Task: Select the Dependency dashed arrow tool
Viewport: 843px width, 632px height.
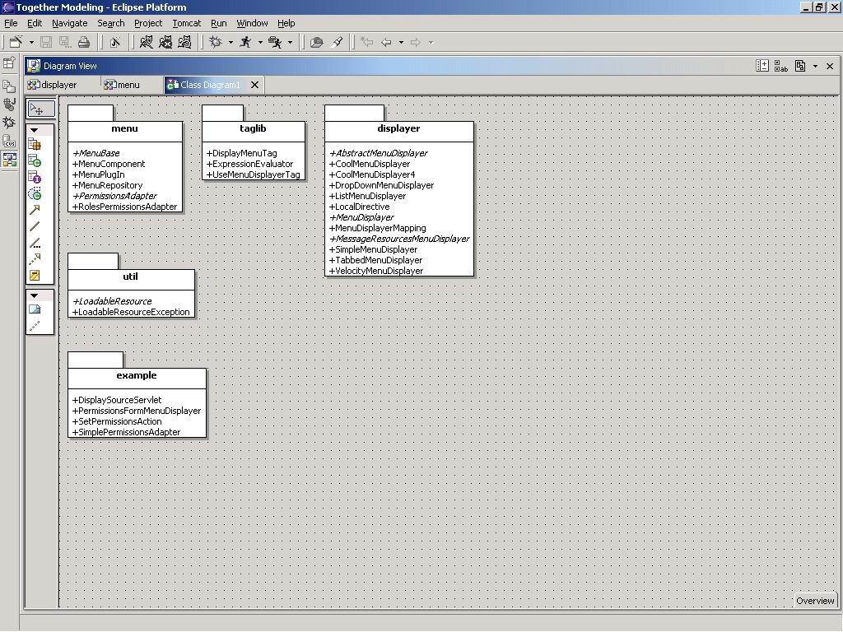Action: coord(35,259)
